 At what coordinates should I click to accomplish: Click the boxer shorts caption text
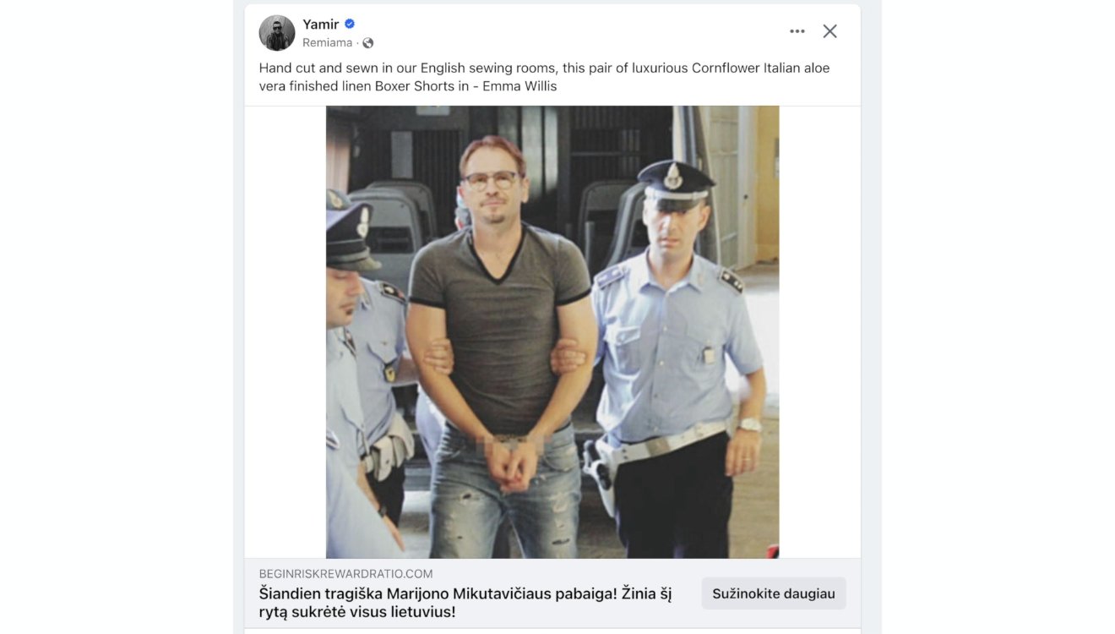click(x=544, y=77)
